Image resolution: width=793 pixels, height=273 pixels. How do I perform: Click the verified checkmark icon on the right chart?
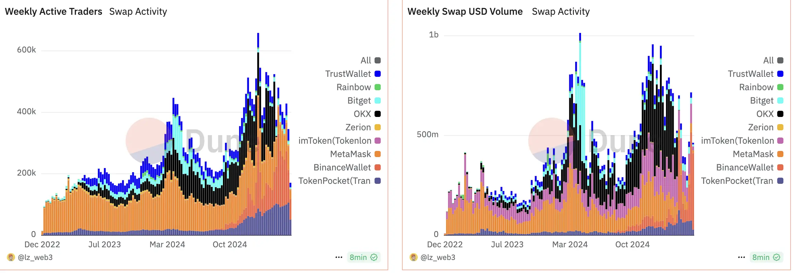coord(777,257)
